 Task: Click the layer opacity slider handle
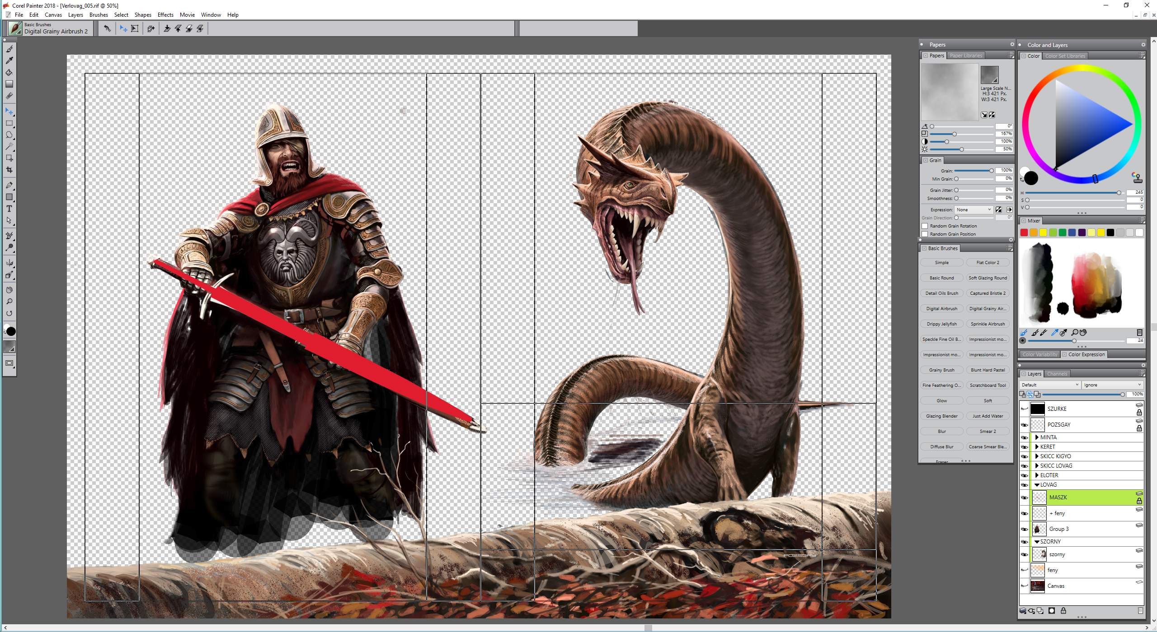(x=1122, y=395)
